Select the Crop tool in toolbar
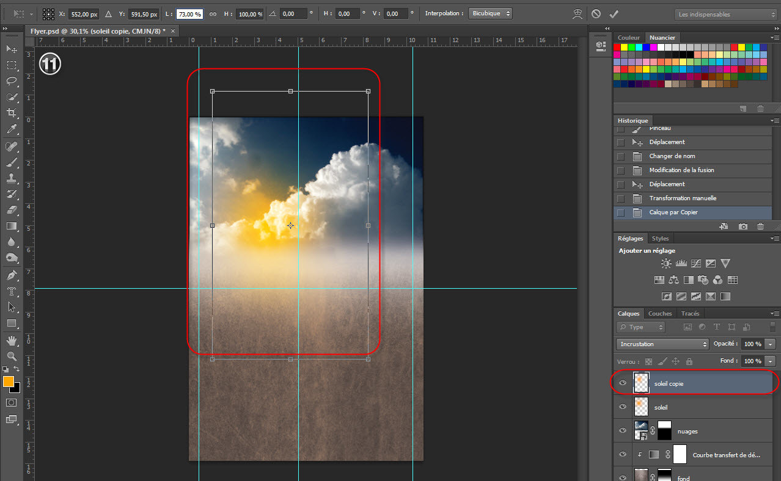 [12, 113]
